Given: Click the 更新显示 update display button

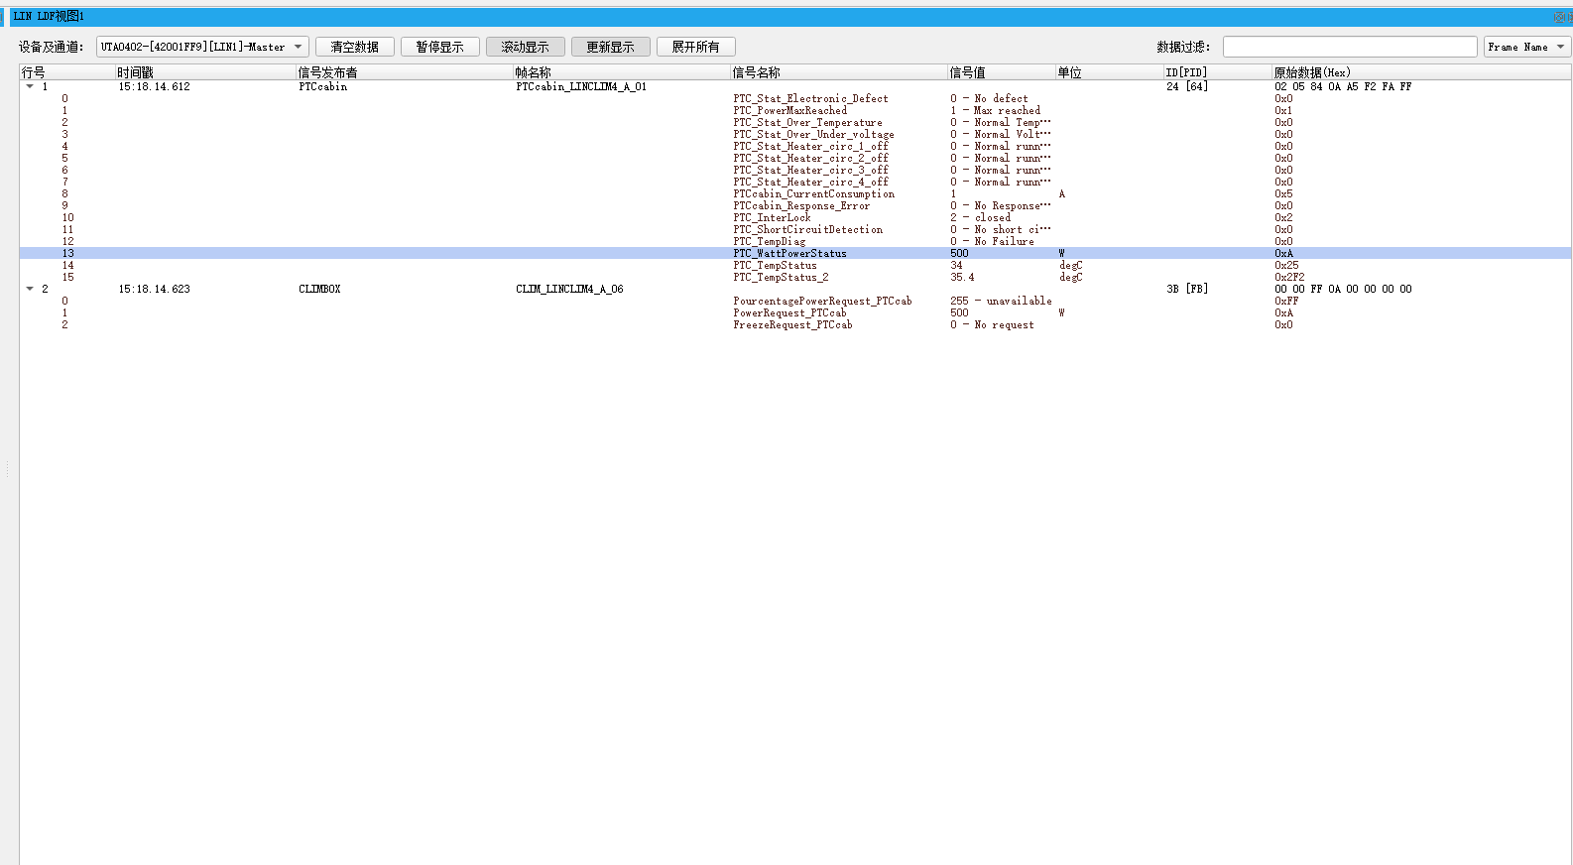Looking at the screenshot, I should pos(611,47).
